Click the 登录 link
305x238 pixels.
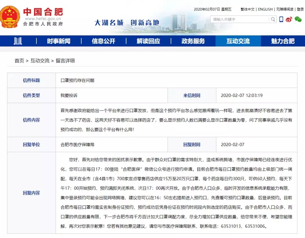point(300,9)
